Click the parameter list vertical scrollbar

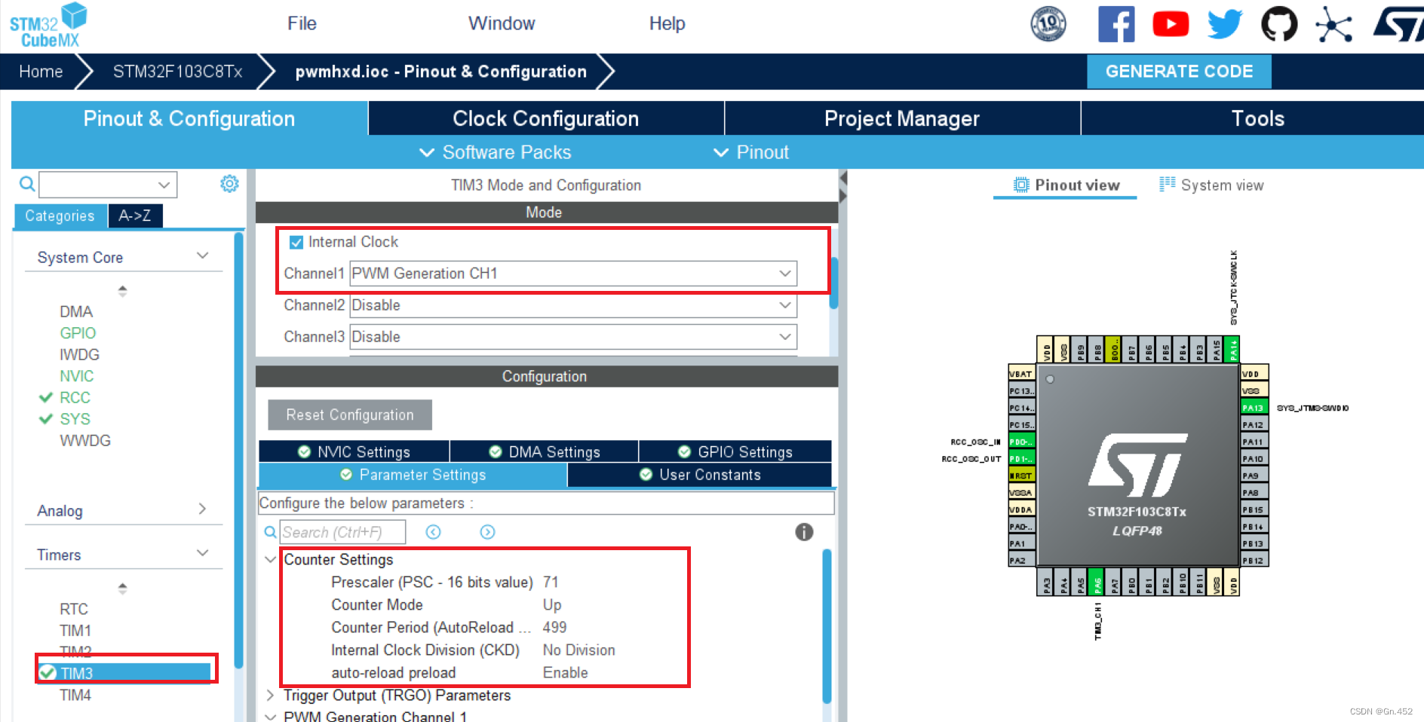click(x=827, y=626)
